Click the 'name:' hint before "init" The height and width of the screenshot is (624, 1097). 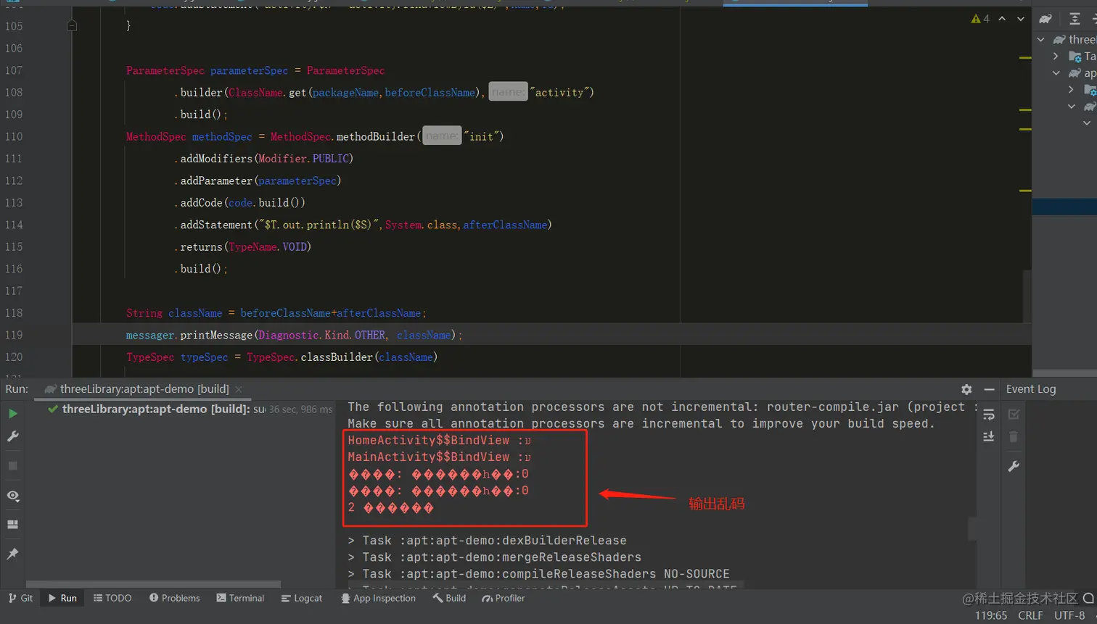point(442,136)
